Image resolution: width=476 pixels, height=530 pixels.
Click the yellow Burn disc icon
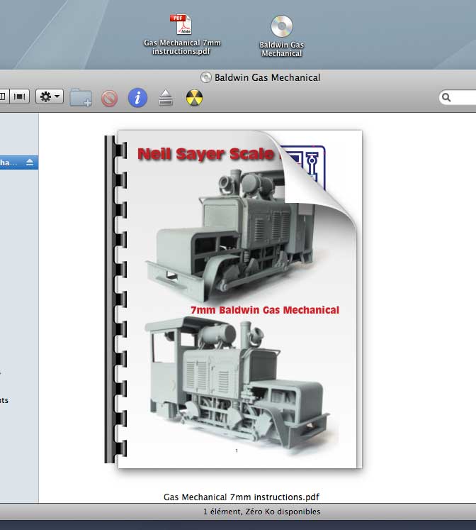click(x=195, y=98)
